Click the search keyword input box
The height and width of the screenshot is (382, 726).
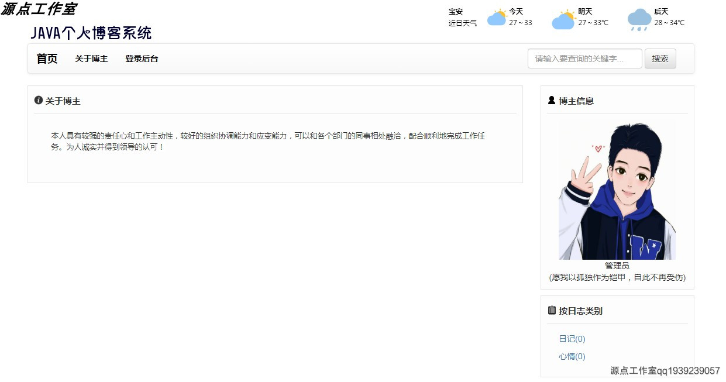tap(584, 58)
